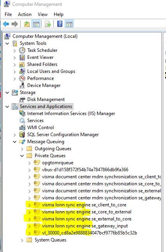Click the Up one level folder icon
The width and height of the screenshot is (166, 252).
pyautogui.click(x=27, y=24)
